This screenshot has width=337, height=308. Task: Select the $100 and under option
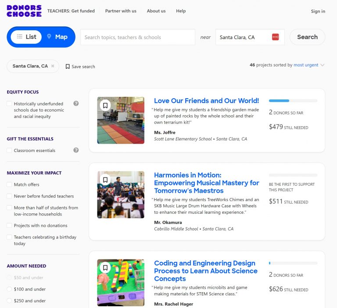9,289
